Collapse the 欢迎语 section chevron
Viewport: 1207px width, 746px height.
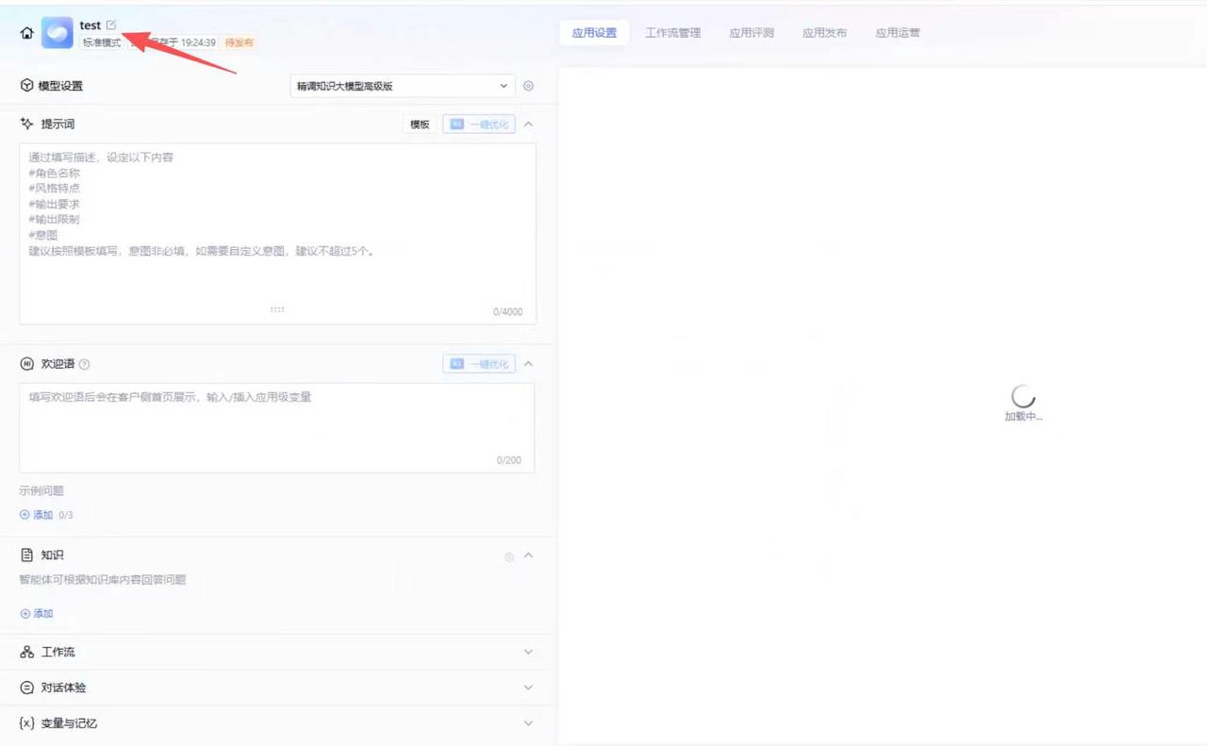[x=528, y=363]
